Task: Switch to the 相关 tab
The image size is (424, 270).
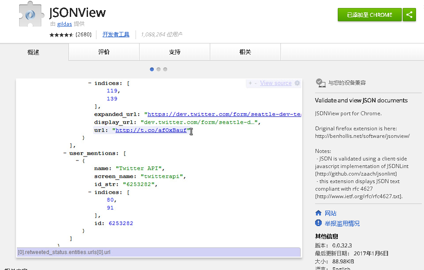Action: 245,52
